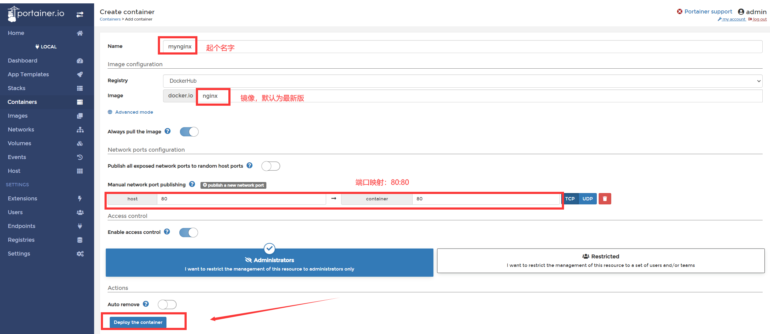The image size is (770, 334).
Task: Toggle Enable access control switch
Action: point(189,233)
